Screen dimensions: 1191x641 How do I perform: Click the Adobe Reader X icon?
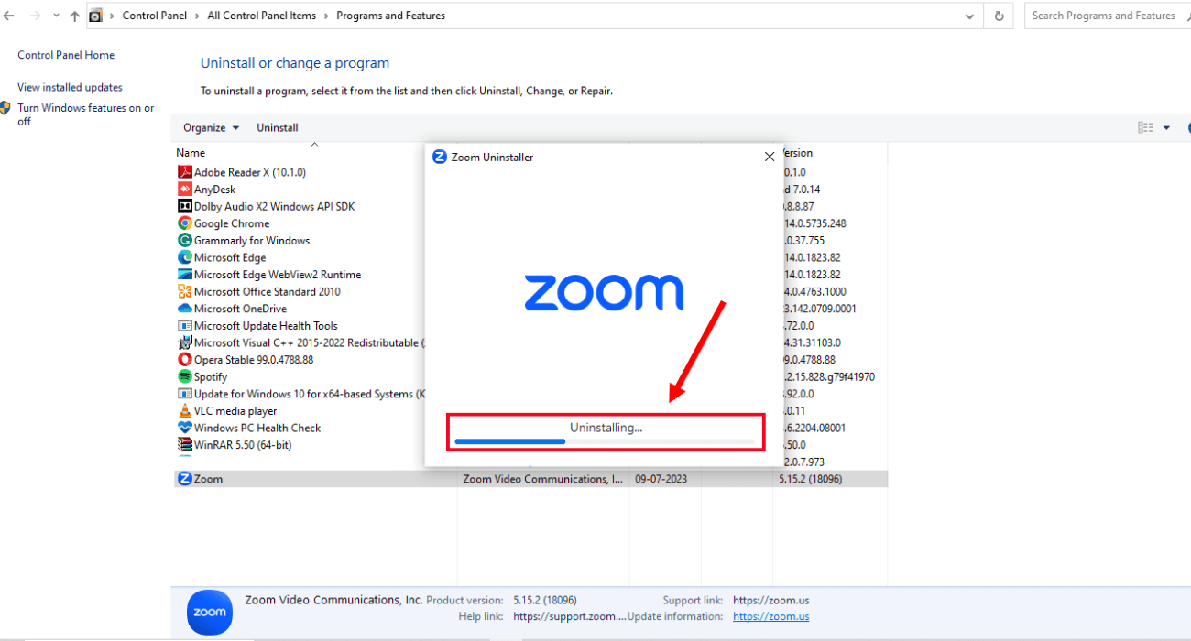[184, 172]
